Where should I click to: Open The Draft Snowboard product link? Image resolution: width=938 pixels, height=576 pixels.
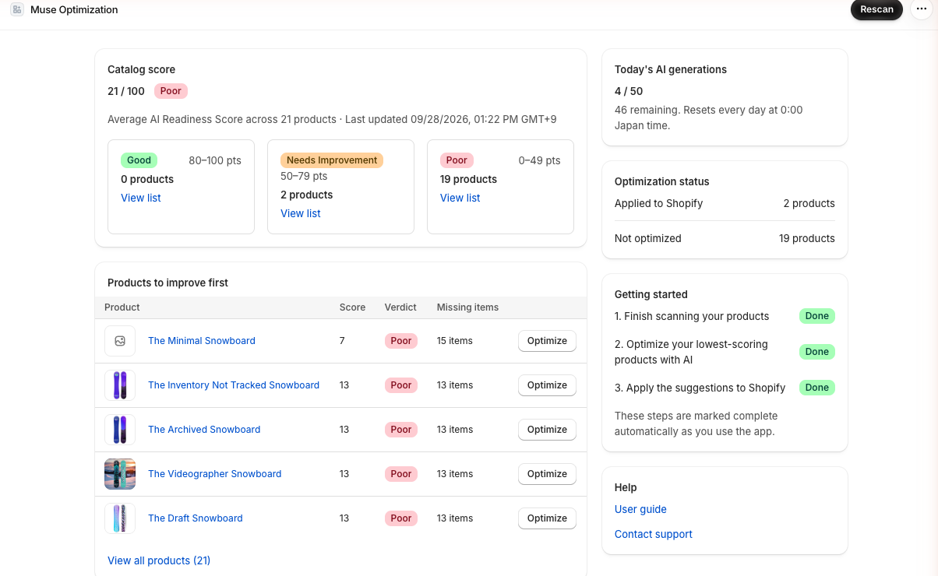(x=196, y=518)
